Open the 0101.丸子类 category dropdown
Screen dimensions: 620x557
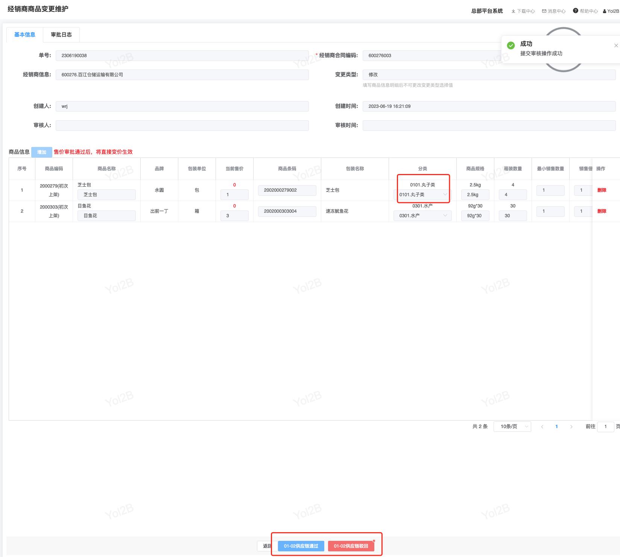(422, 195)
